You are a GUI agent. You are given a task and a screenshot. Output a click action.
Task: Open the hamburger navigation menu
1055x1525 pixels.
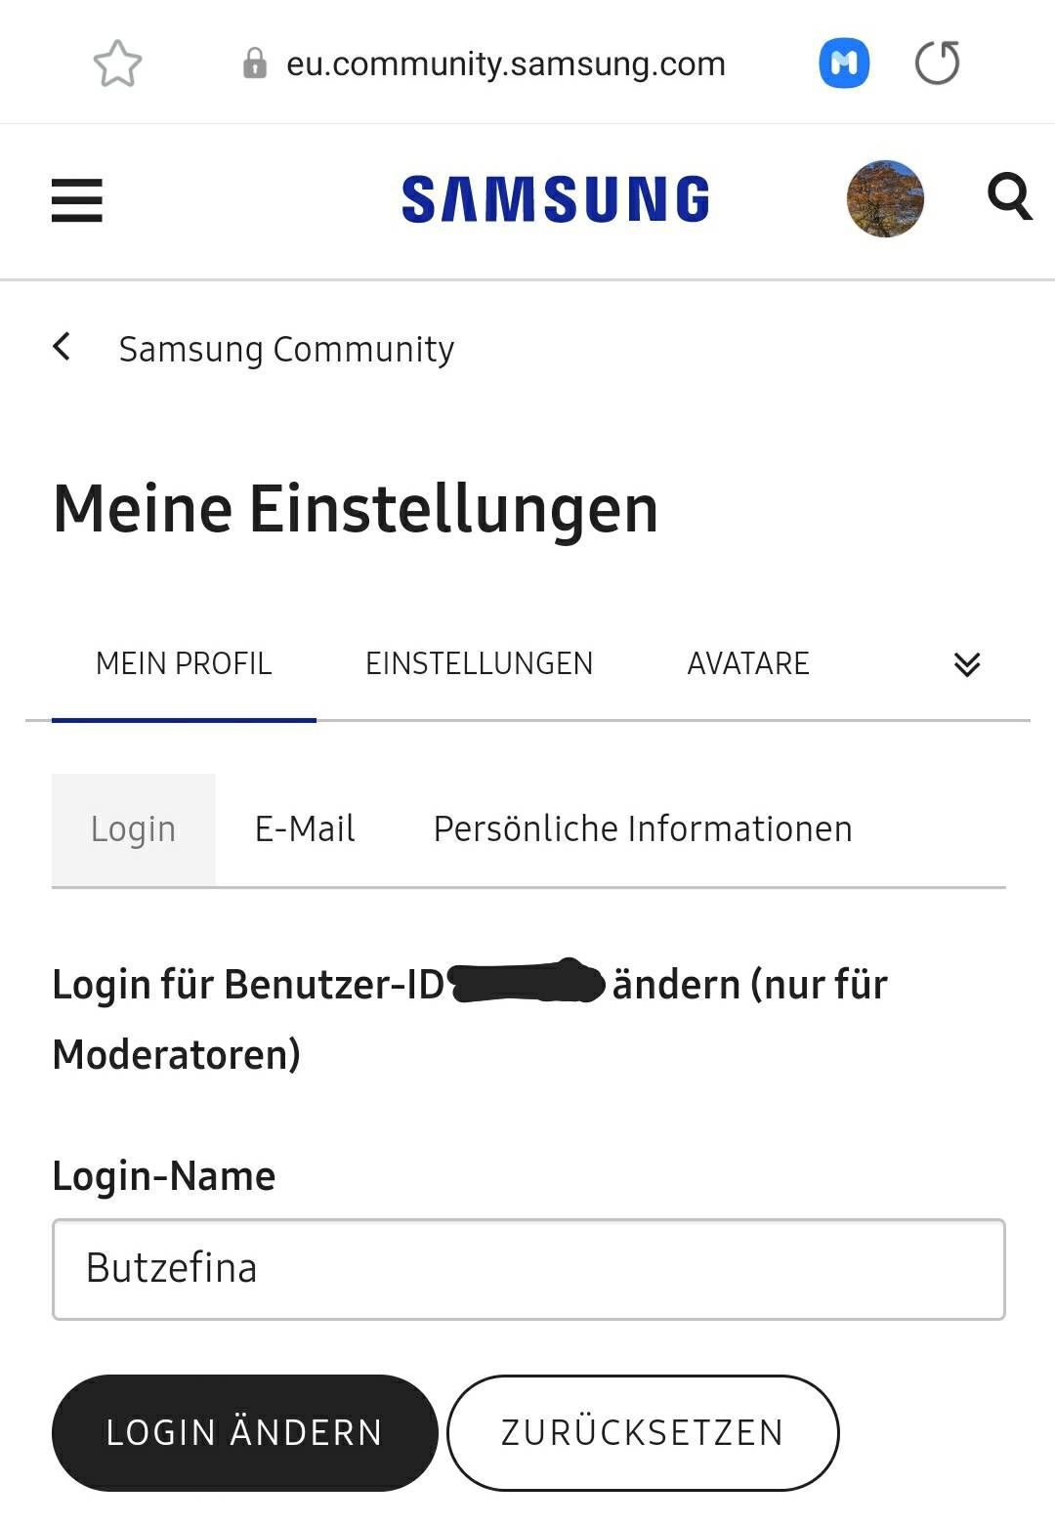pyautogui.click(x=77, y=200)
